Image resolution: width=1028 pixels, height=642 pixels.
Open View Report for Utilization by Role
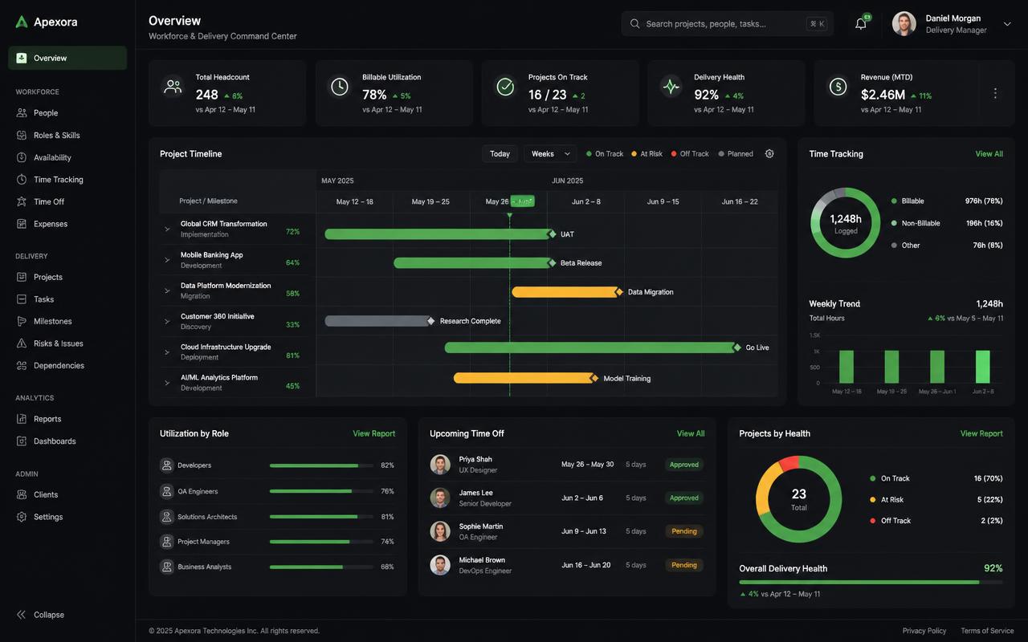coord(374,434)
